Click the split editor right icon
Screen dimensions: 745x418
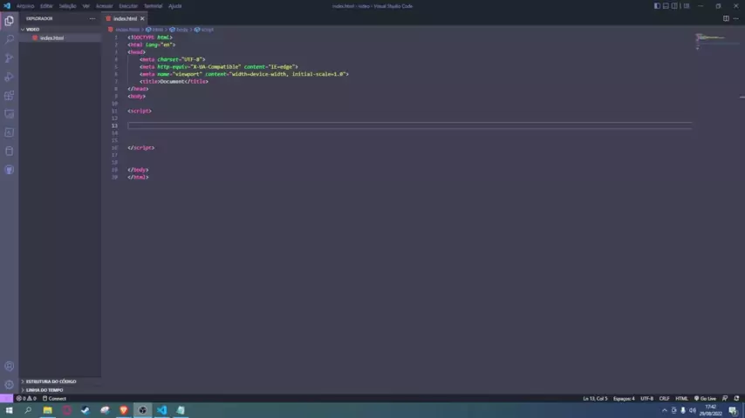[x=726, y=18]
